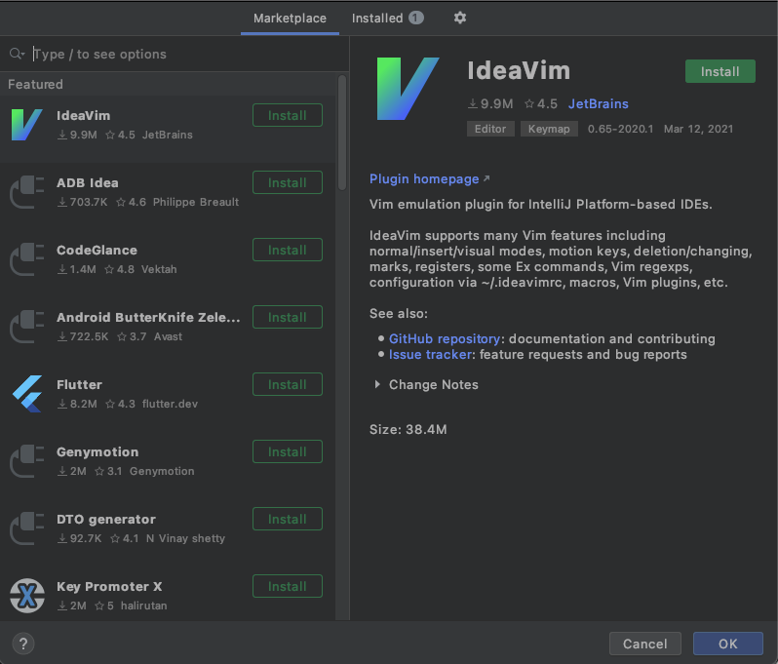
Task: Select the Flutter logo icon
Action: point(26,394)
